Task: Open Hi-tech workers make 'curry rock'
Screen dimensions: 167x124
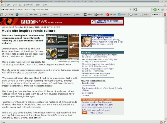Action: (x=98, y=69)
